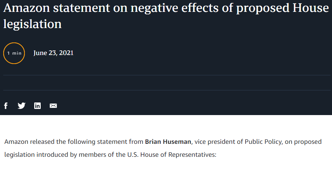Click "legislation" on the headline's second line
The width and height of the screenshot is (332, 169).
[32, 24]
